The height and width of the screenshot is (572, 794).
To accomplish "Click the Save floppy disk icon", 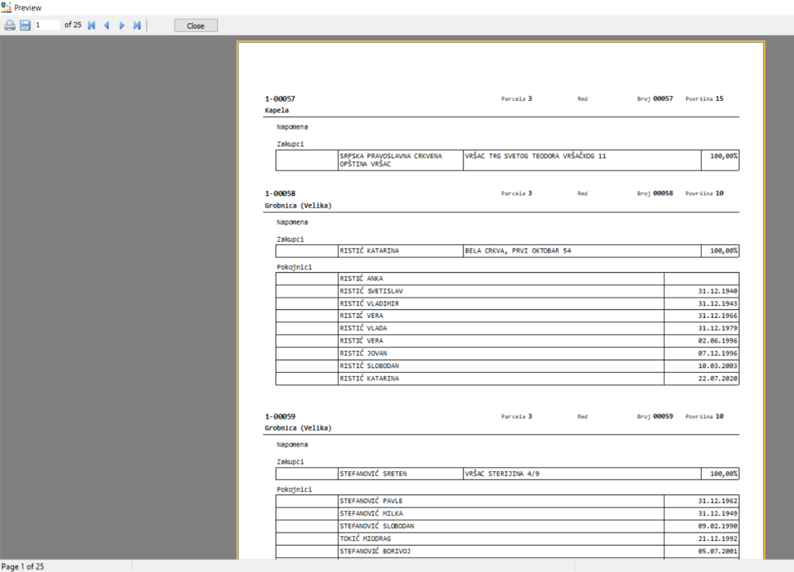I will (x=25, y=26).
